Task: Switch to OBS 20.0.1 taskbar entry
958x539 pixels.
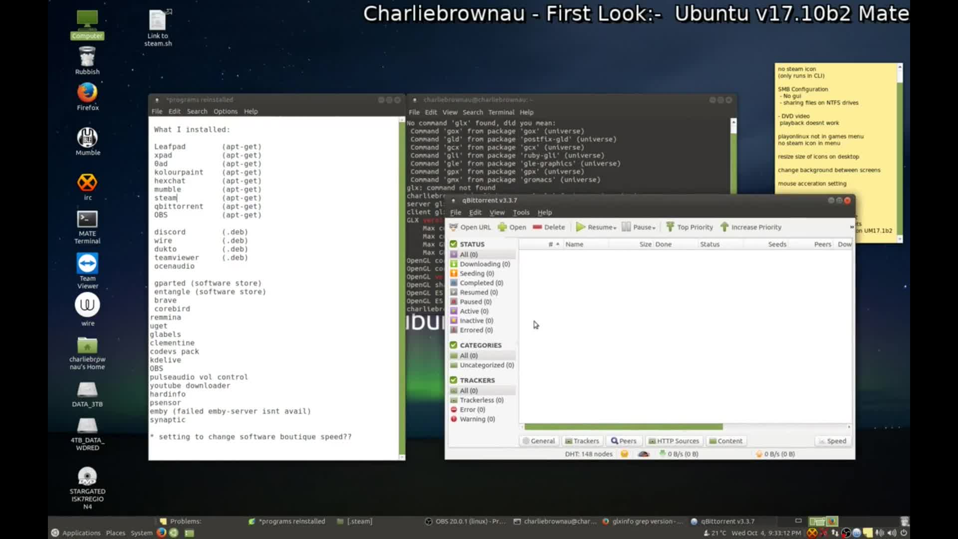Action: point(465,521)
